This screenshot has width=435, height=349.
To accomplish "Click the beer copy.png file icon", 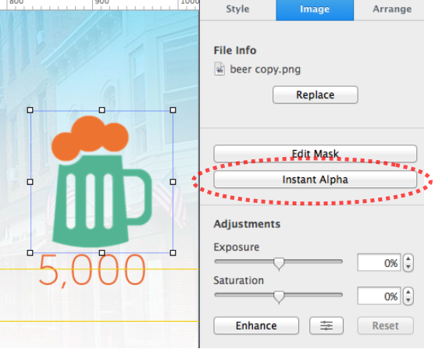I will [x=219, y=69].
